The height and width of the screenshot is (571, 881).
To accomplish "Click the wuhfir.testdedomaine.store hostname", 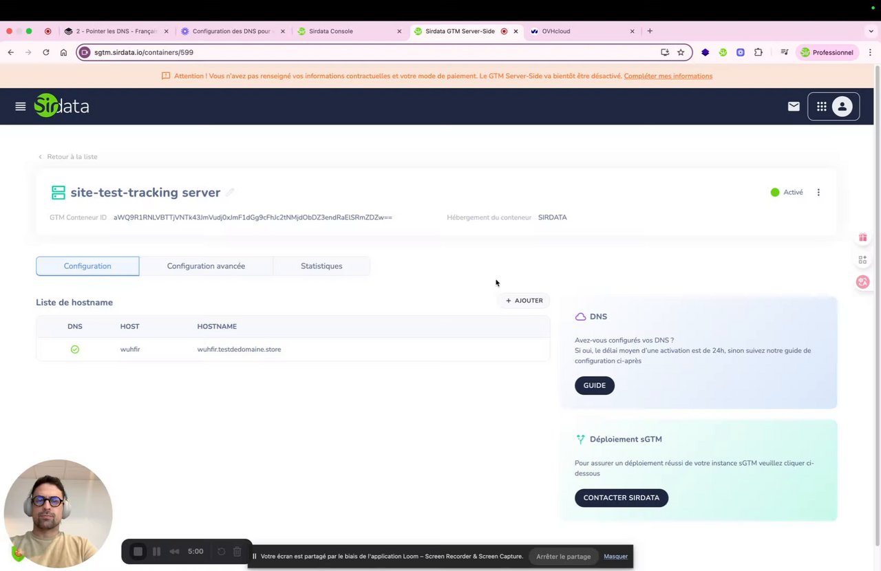I will [x=239, y=349].
